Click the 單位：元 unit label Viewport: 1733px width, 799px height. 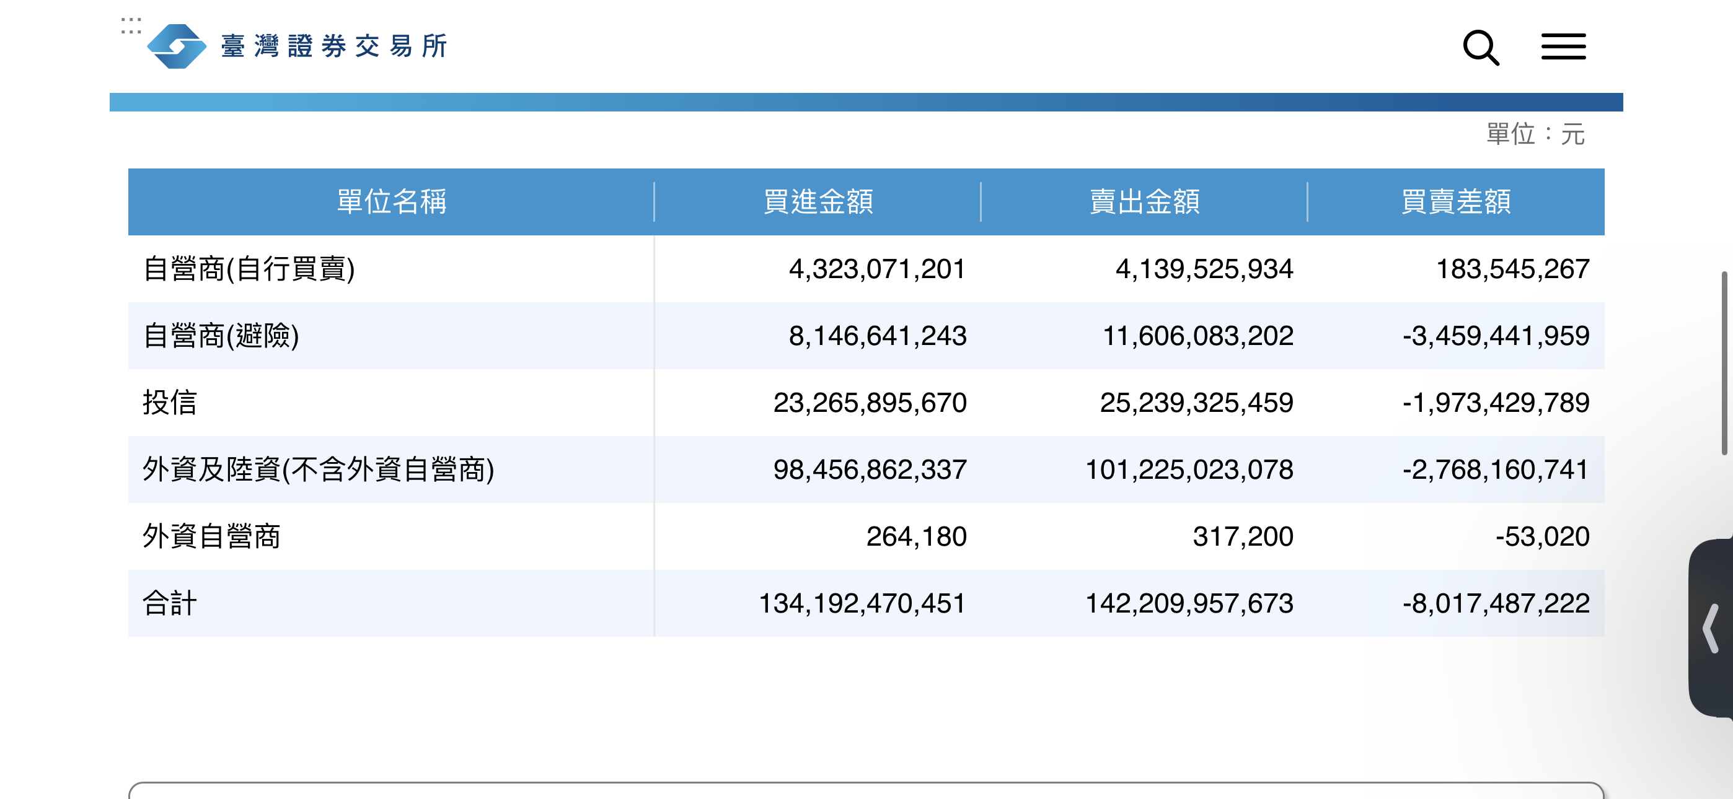tap(1535, 134)
